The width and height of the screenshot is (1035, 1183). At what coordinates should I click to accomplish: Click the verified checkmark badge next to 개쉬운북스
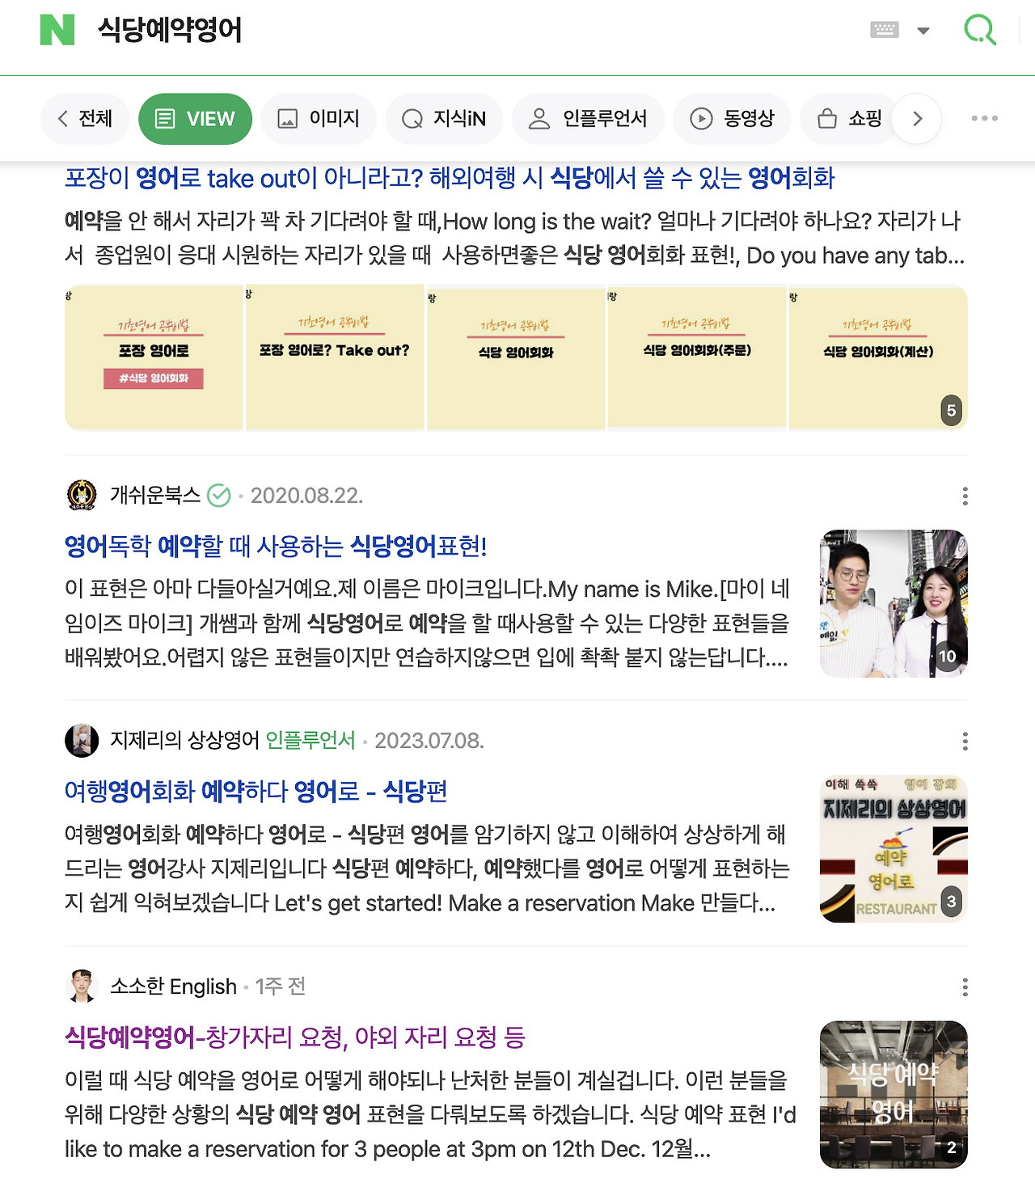[219, 496]
